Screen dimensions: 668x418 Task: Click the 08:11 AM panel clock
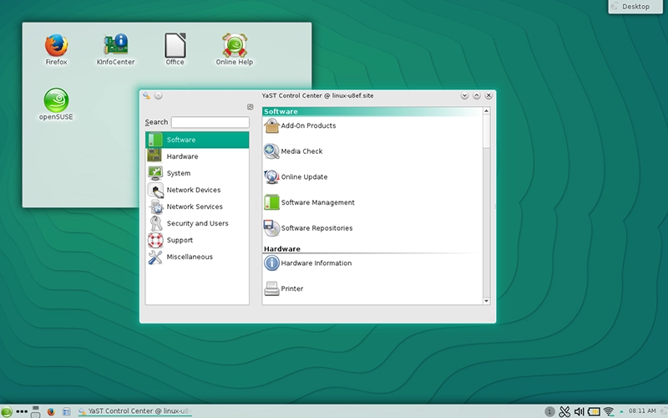pos(642,410)
